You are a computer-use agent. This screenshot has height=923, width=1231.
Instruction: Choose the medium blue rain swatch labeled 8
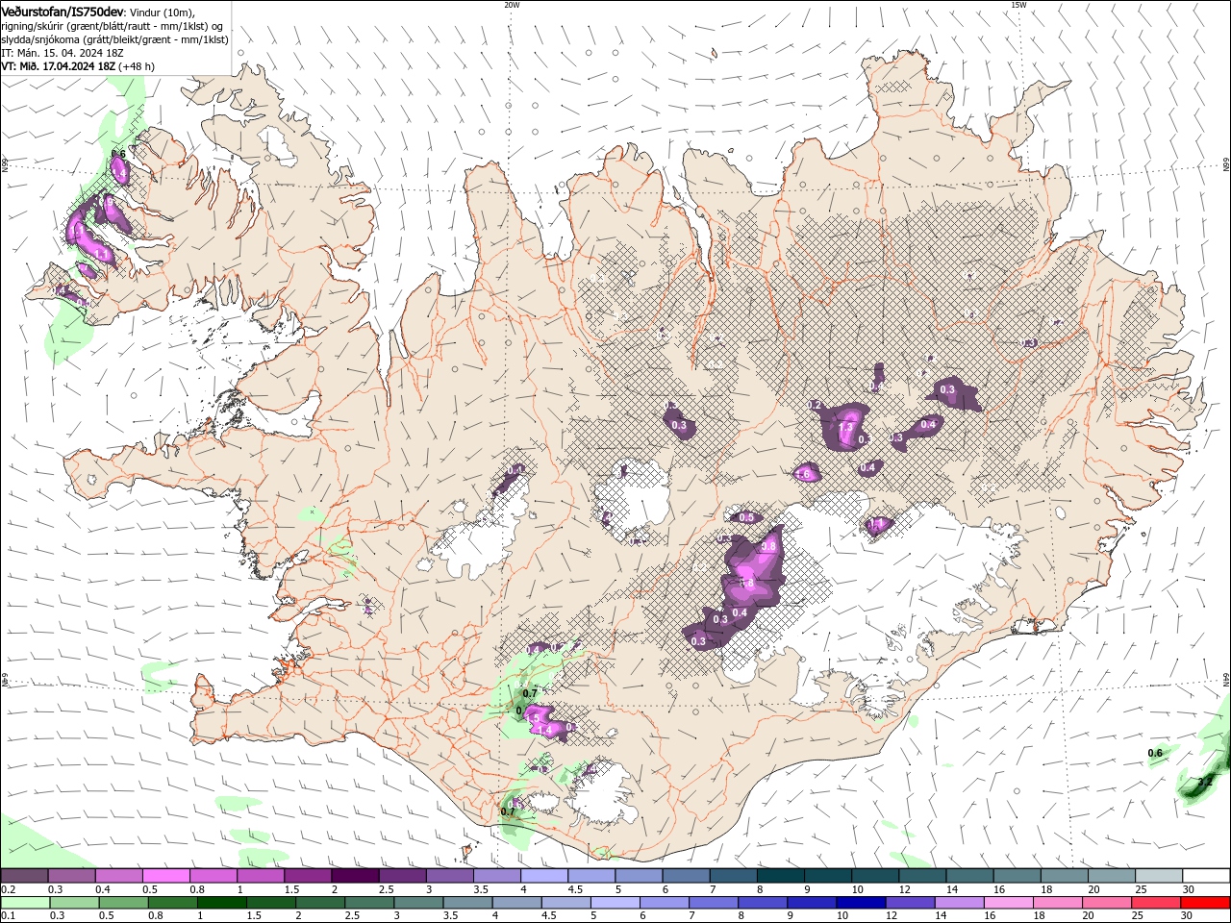(763, 903)
